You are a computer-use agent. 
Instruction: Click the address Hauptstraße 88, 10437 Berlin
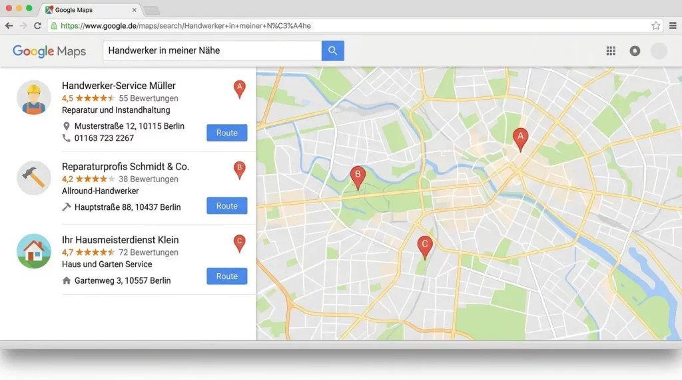pos(127,207)
